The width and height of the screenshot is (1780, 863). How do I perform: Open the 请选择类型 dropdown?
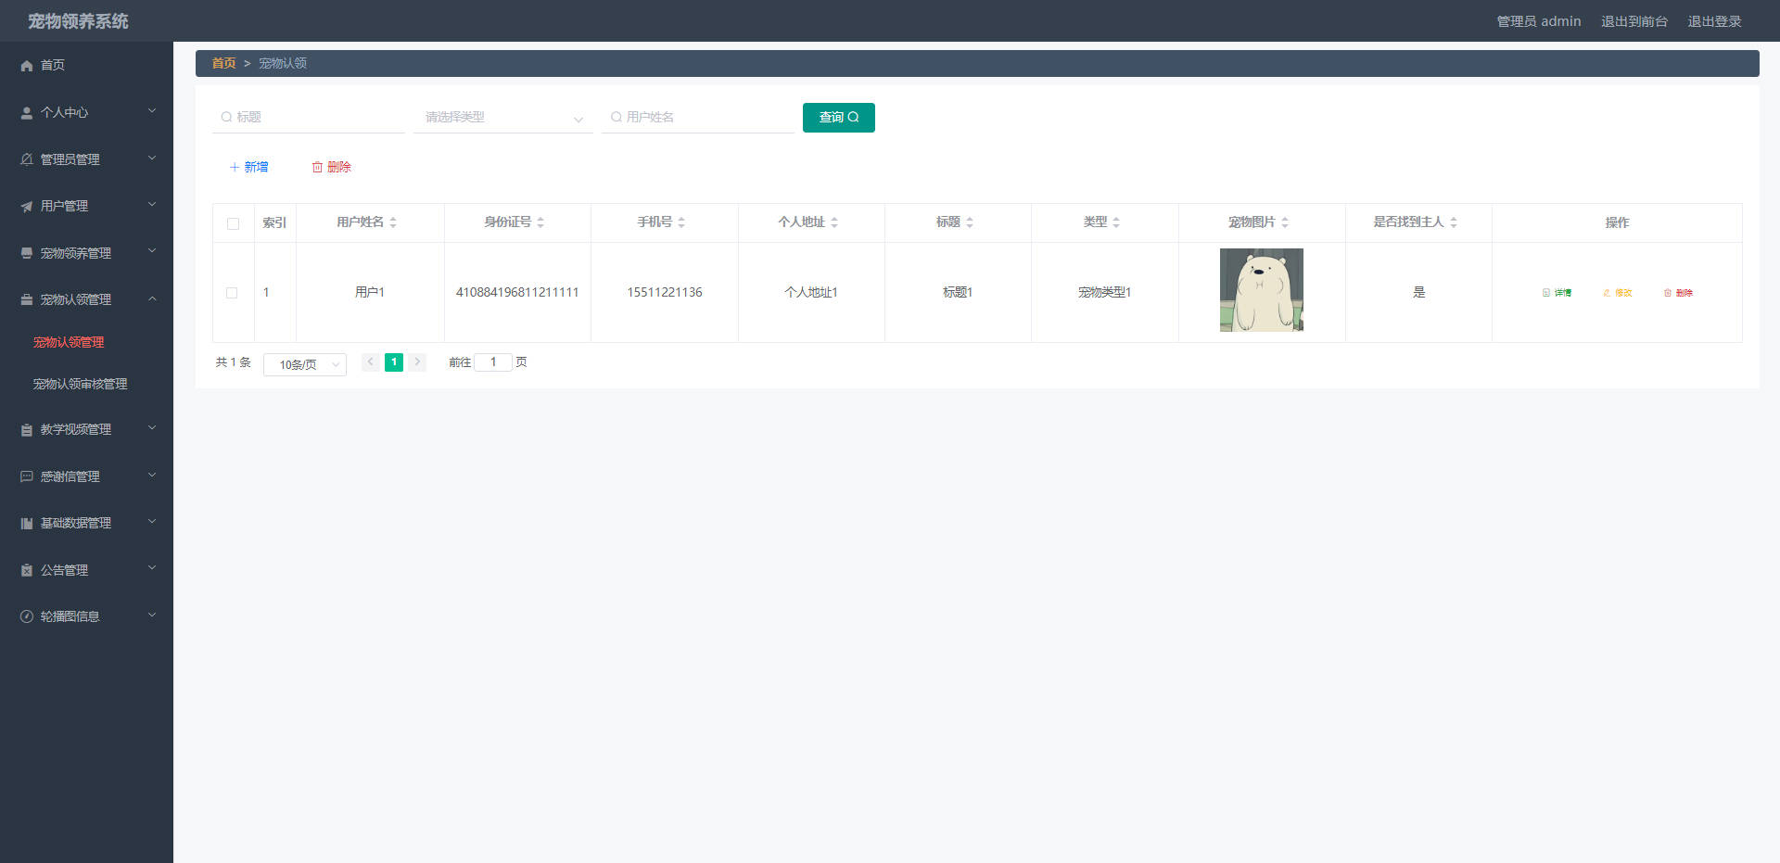click(x=502, y=118)
